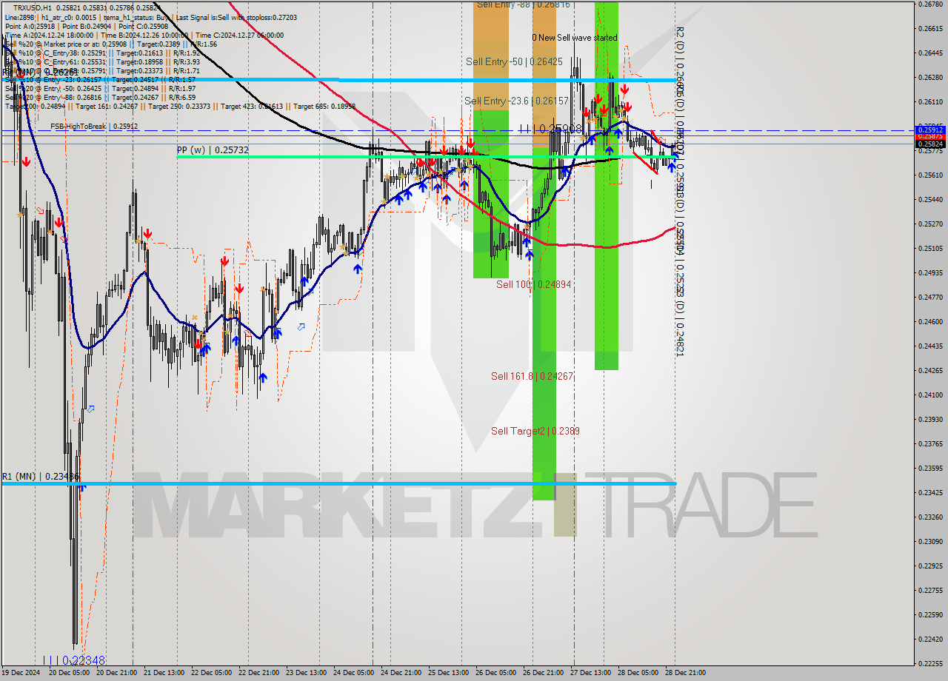
Task: Click the 0.23090 price axis value
Action: tap(930, 542)
